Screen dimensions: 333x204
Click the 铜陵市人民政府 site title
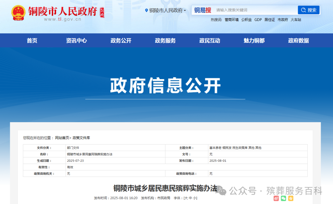coord(63,11)
